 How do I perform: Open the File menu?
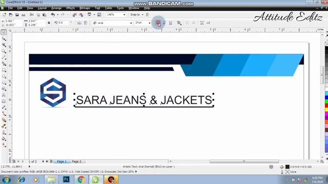10,8
